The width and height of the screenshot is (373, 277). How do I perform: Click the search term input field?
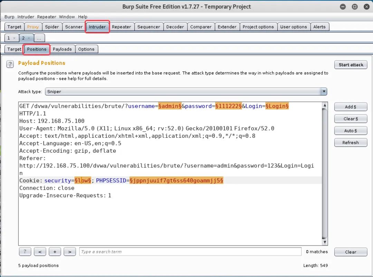click(190, 251)
